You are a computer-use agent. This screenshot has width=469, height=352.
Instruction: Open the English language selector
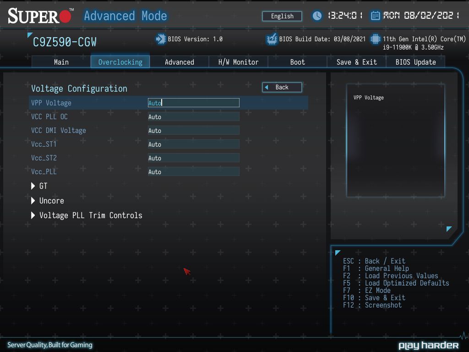[x=282, y=16]
